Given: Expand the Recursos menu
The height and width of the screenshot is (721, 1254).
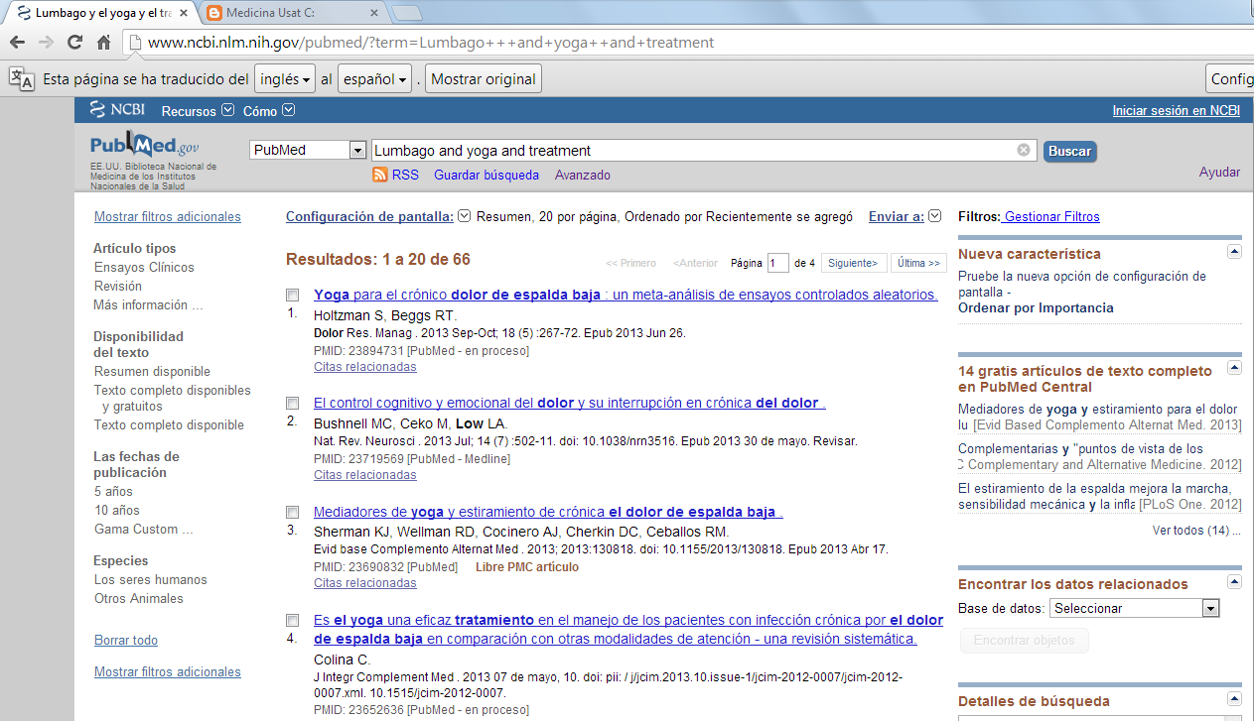Looking at the screenshot, I should (198, 111).
